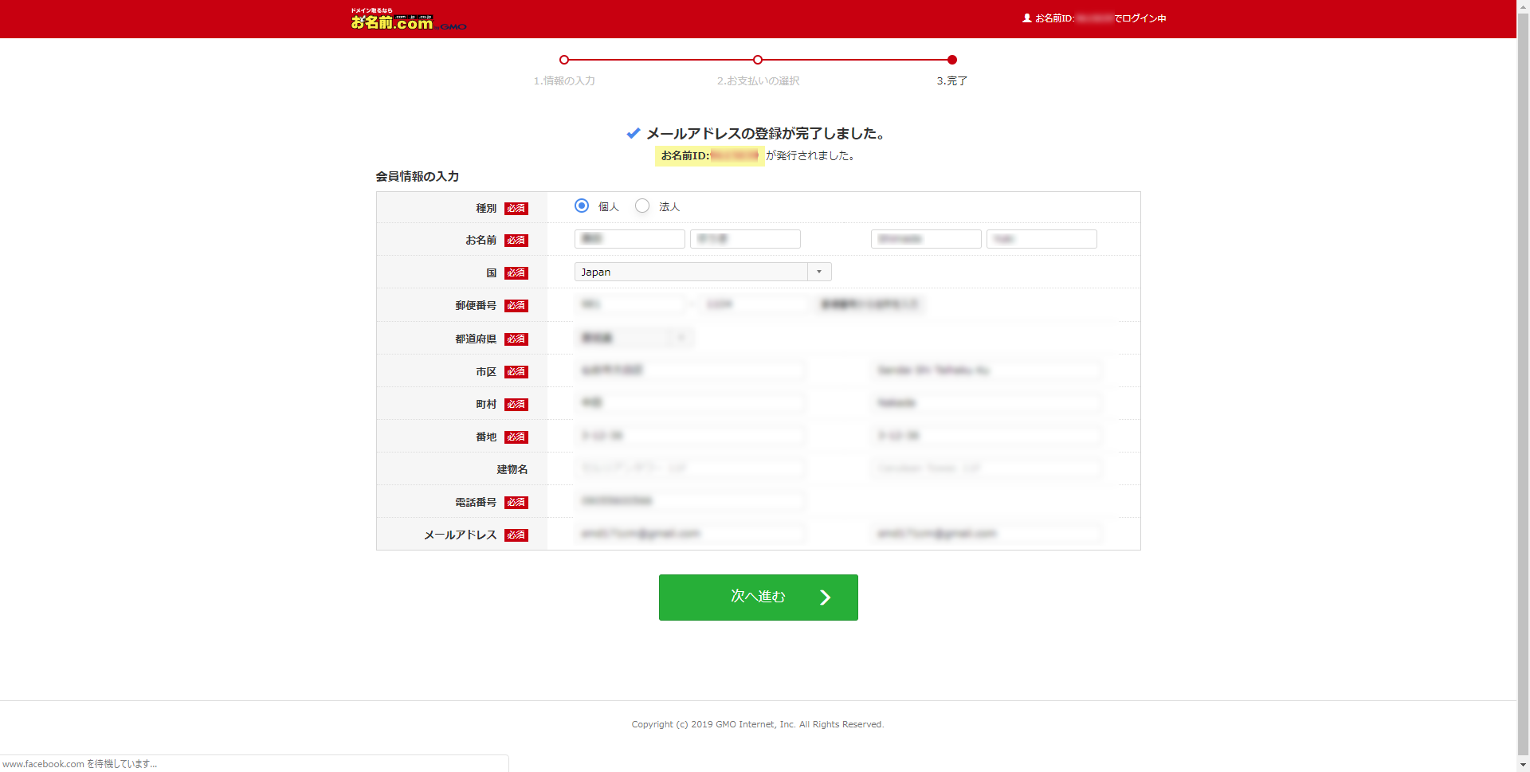Click the fourth お名前 romaji field

1042,239
